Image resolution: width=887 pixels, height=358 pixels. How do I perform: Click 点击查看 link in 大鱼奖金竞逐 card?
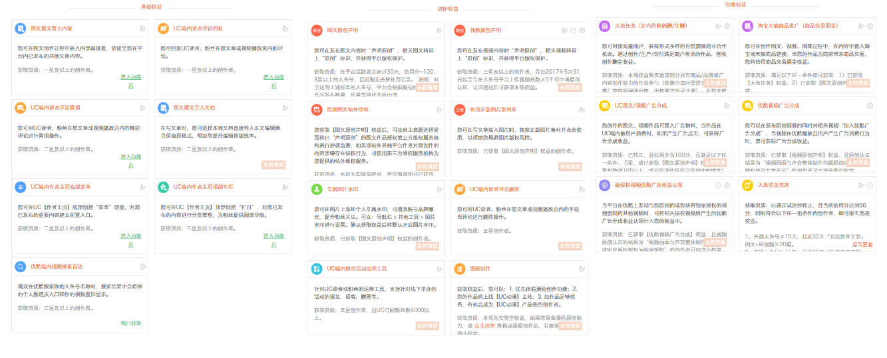click(x=862, y=245)
